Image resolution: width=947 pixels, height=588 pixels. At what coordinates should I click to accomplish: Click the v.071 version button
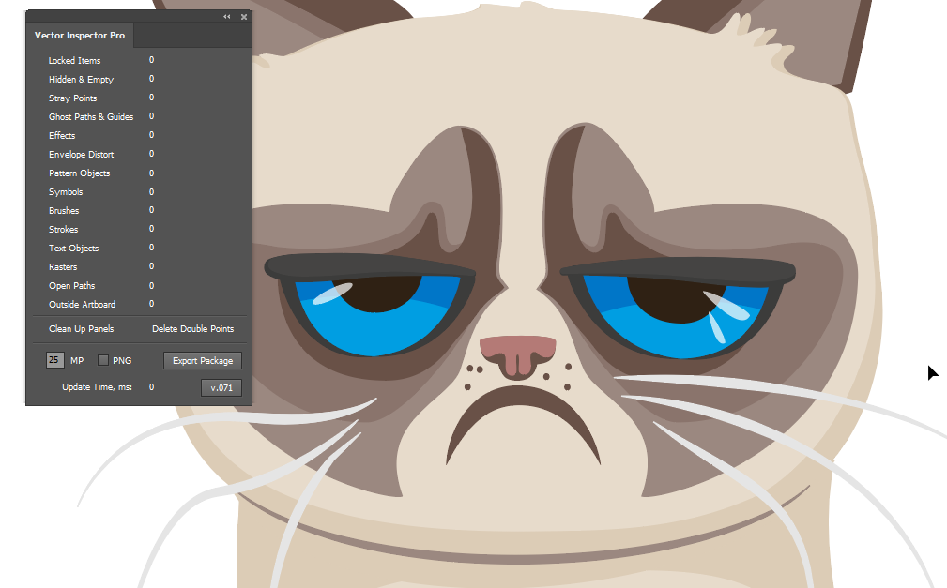pos(221,387)
